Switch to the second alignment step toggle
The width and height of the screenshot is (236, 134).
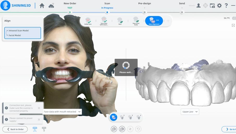[122, 117]
